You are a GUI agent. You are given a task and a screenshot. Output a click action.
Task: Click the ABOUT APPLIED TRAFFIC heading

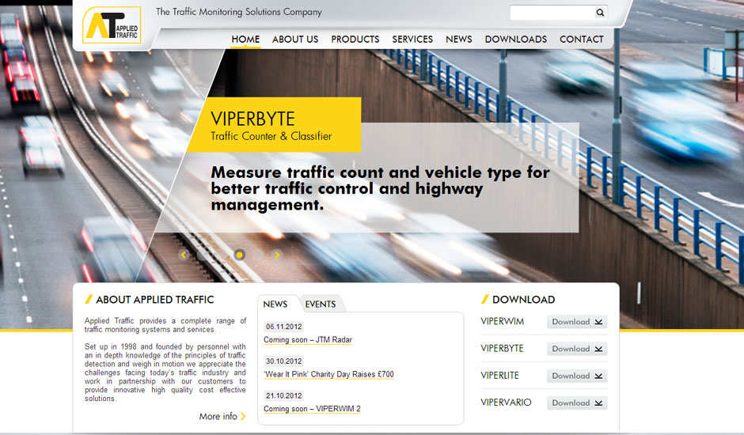click(154, 300)
